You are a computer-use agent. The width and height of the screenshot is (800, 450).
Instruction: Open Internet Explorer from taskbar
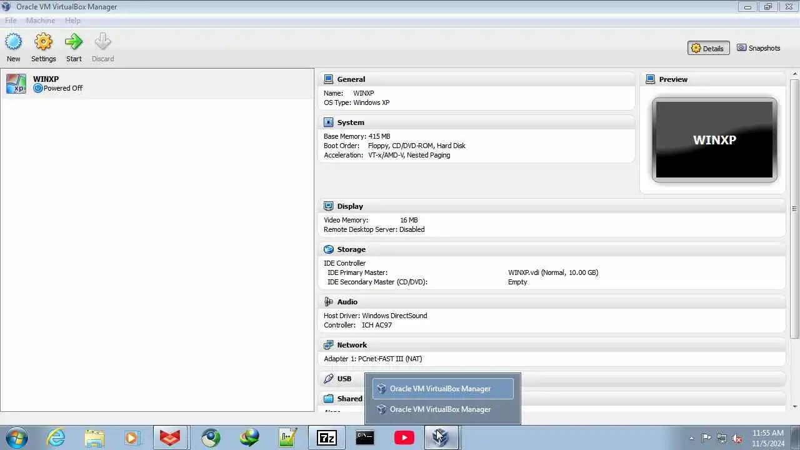pos(56,437)
